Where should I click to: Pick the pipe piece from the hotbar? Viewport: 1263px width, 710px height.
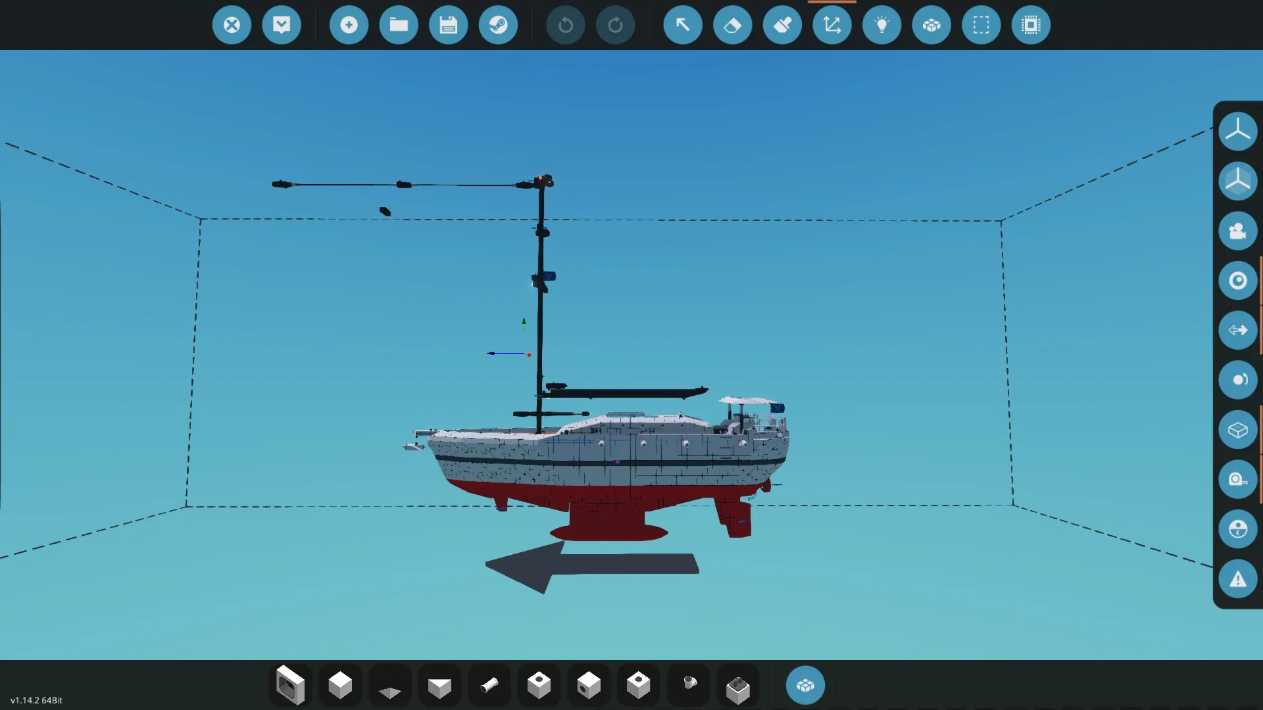point(489,685)
